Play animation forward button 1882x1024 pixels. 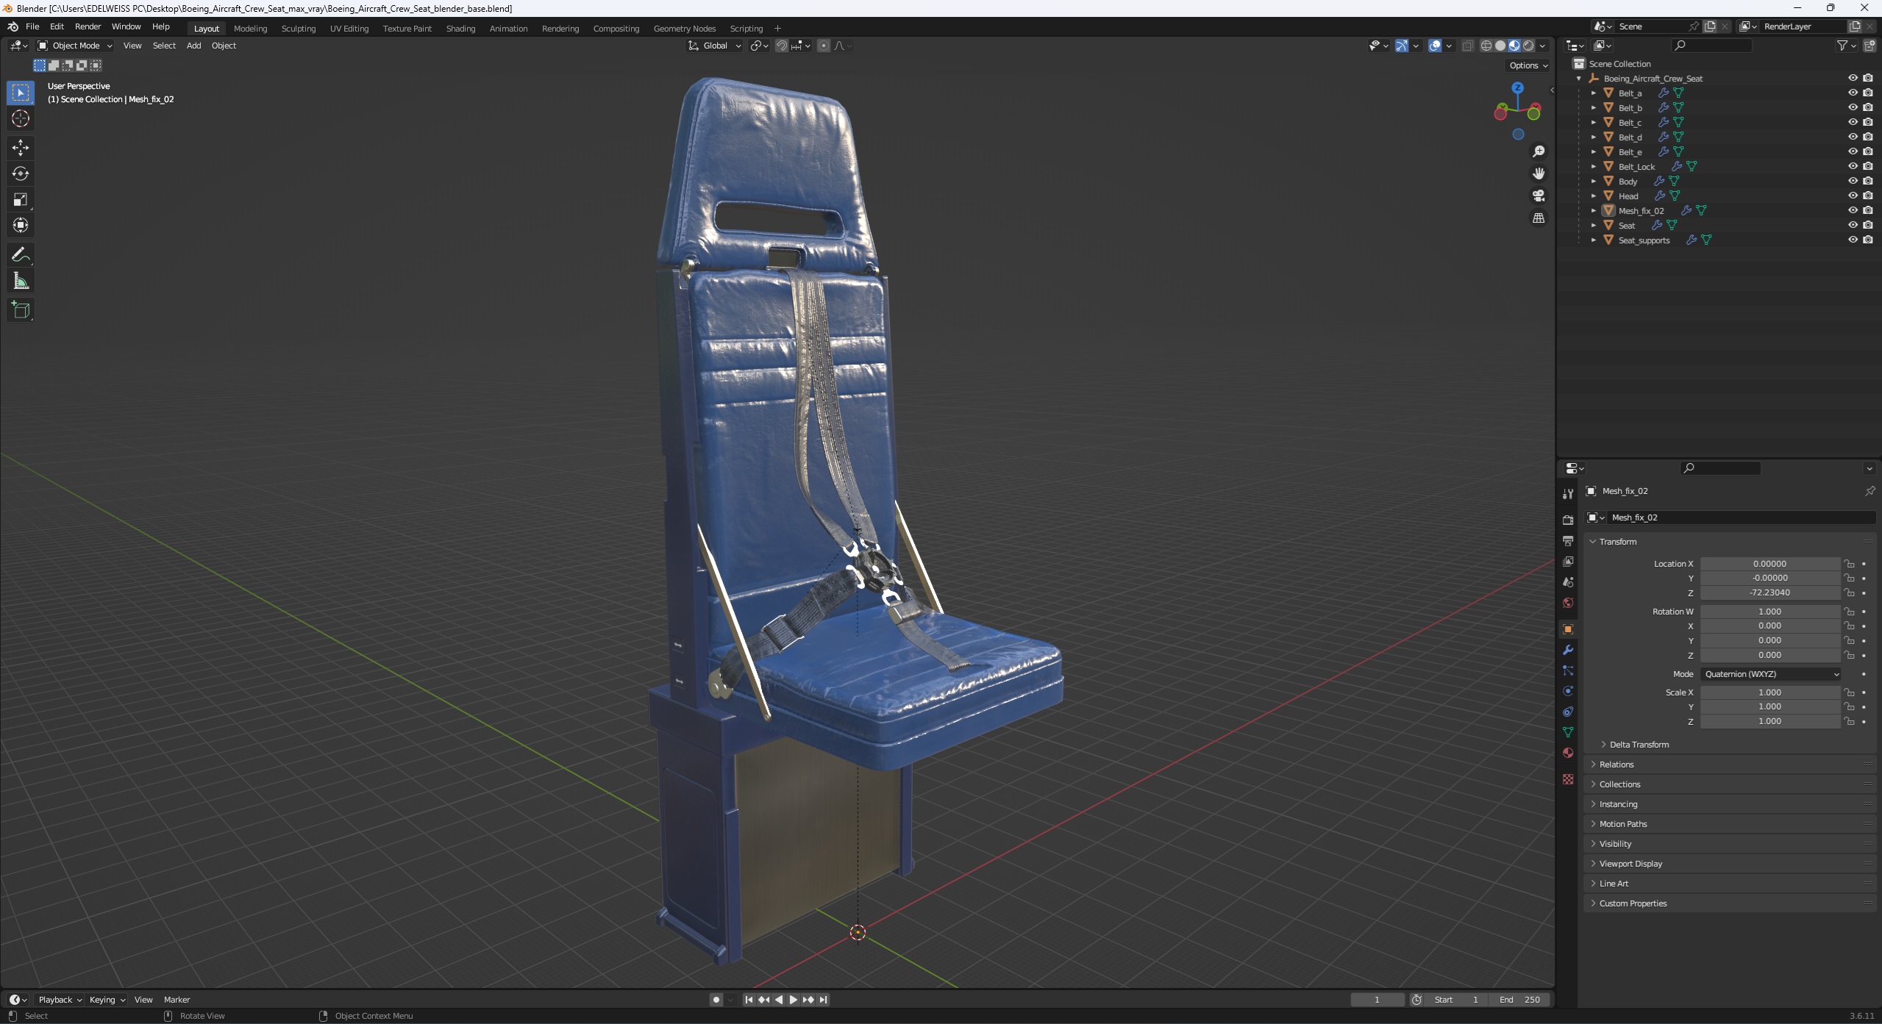click(793, 1000)
